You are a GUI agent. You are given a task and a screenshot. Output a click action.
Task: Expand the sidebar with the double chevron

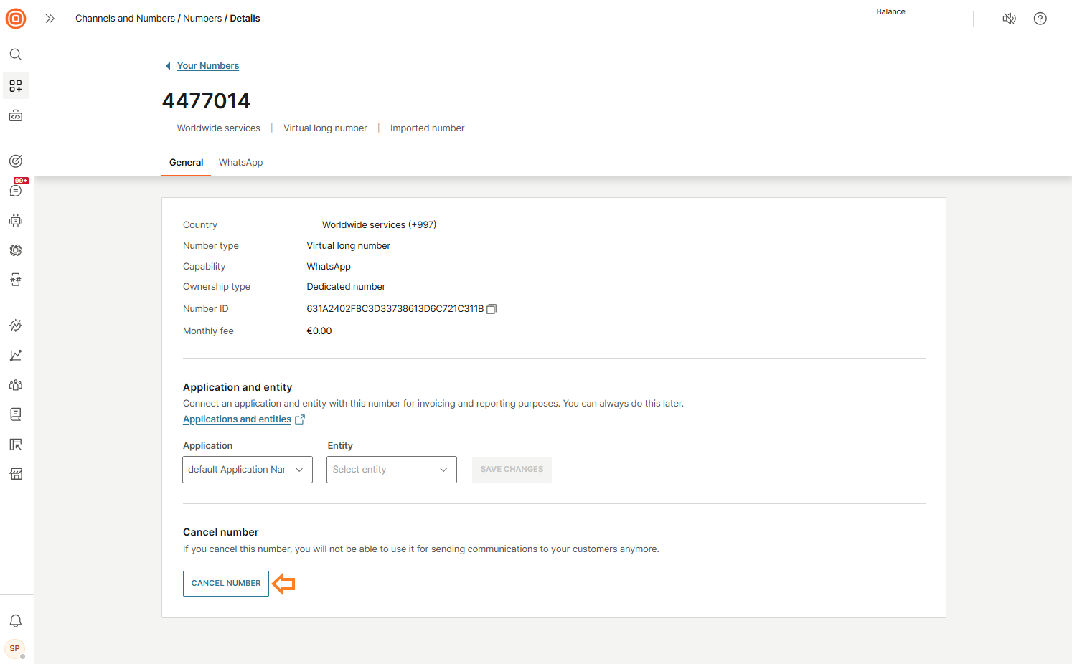click(50, 19)
